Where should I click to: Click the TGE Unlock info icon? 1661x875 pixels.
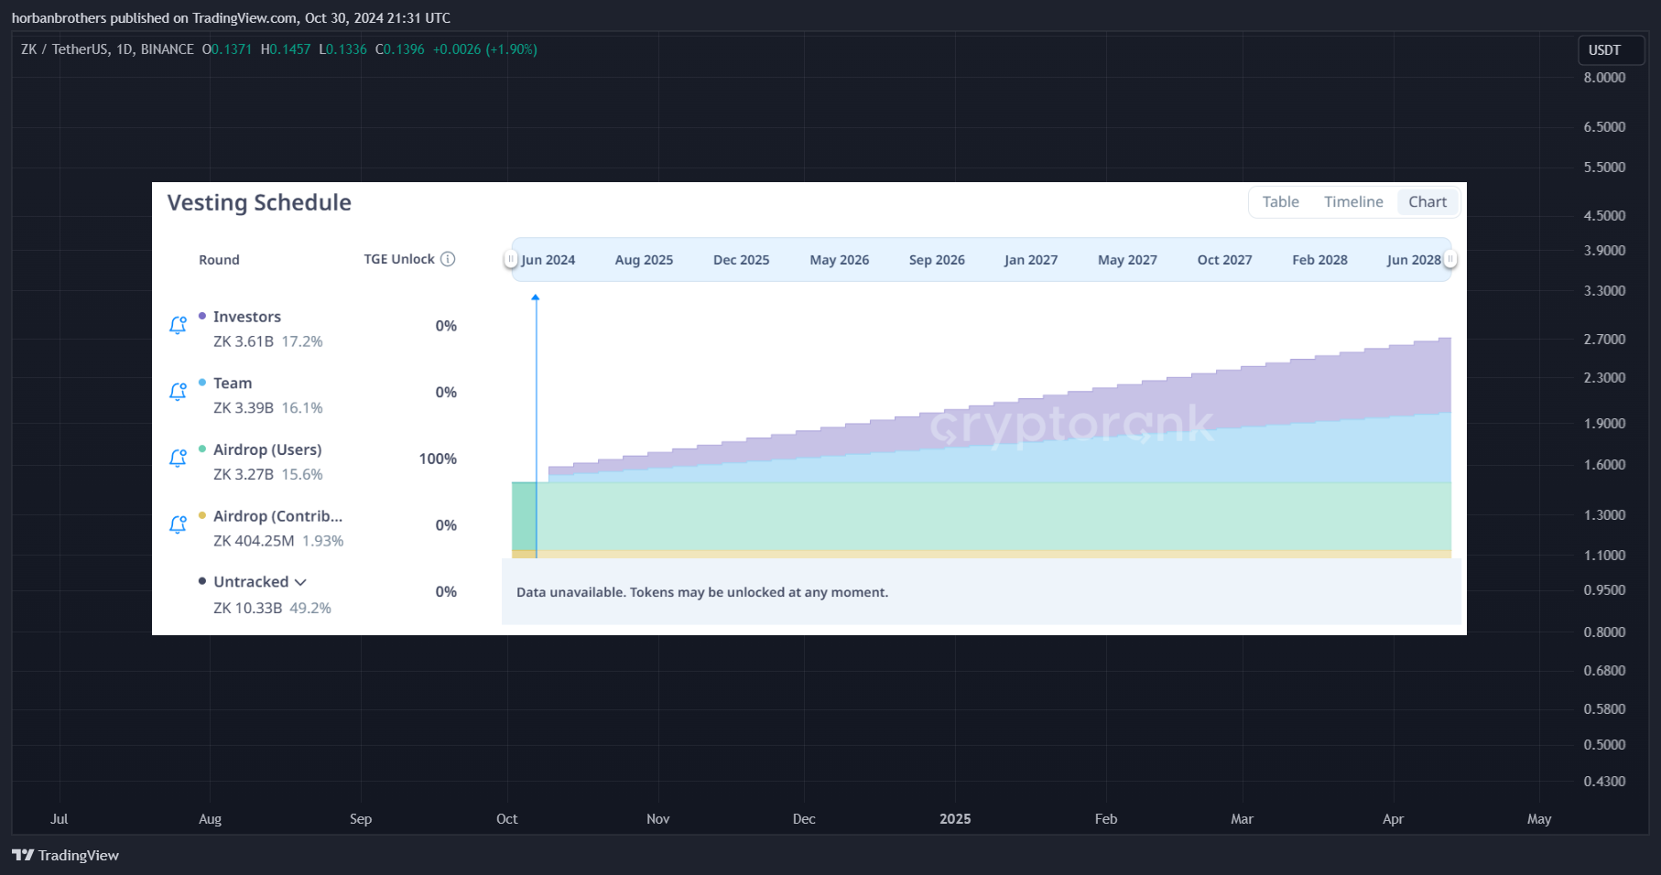pyautogui.click(x=448, y=259)
